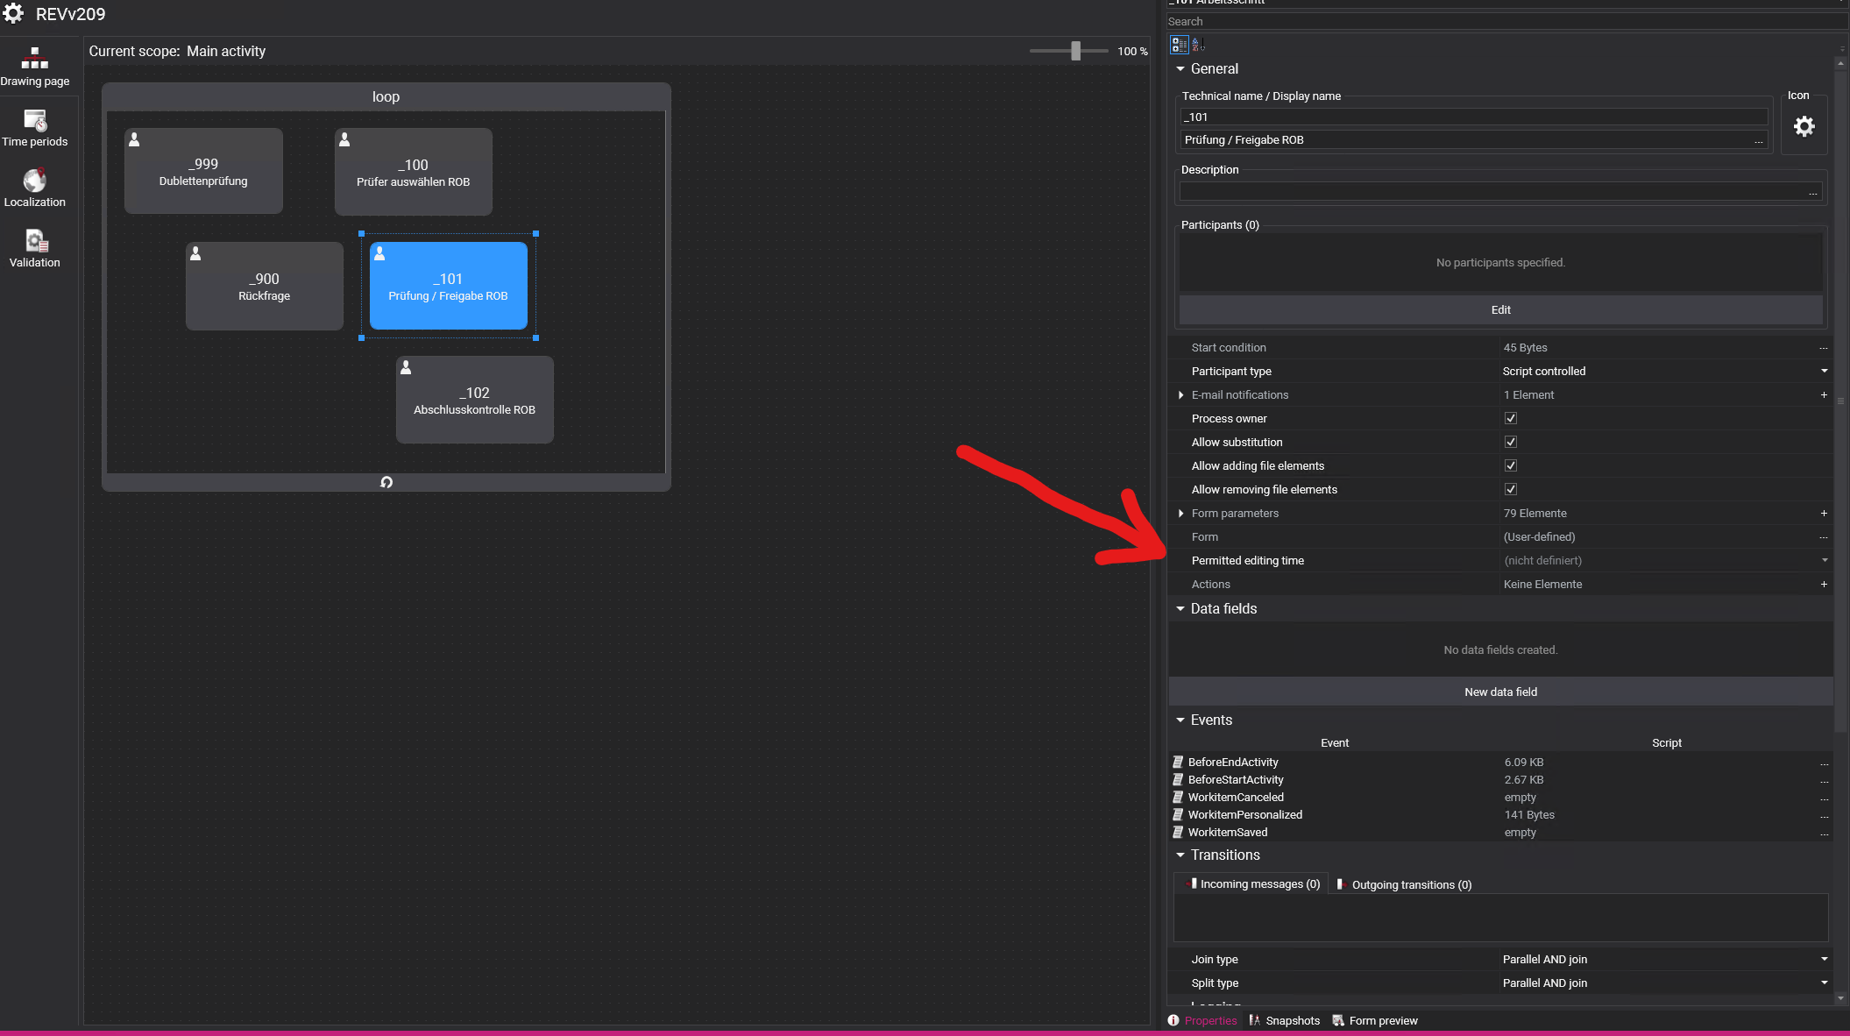Click the properties Search field

pyautogui.click(x=1504, y=22)
